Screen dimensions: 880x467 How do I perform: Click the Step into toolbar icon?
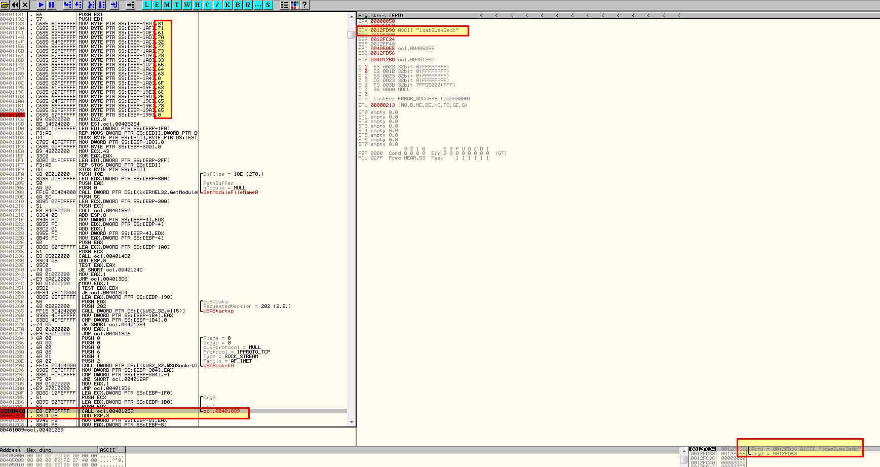67,5
